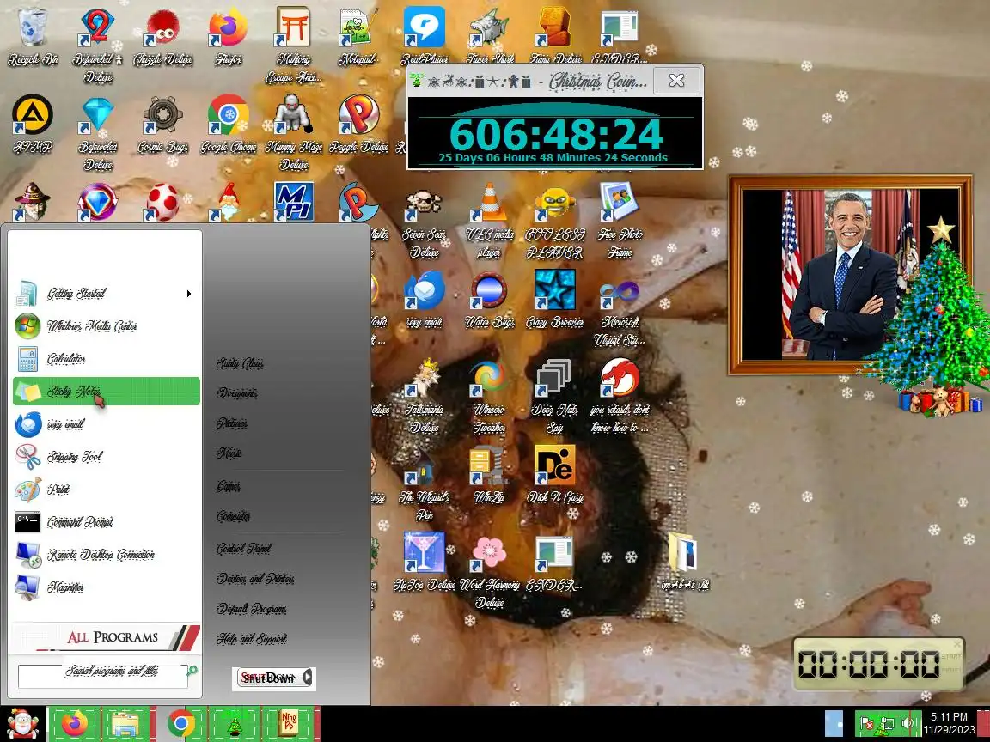Open Windows Media Center from Start menu
This screenshot has width=990, height=742.
pyautogui.click(x=106, y=326)
